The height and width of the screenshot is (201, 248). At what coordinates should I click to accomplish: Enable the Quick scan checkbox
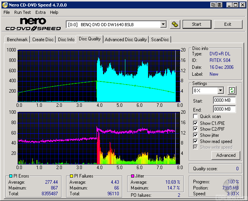[x=196, y=116]
